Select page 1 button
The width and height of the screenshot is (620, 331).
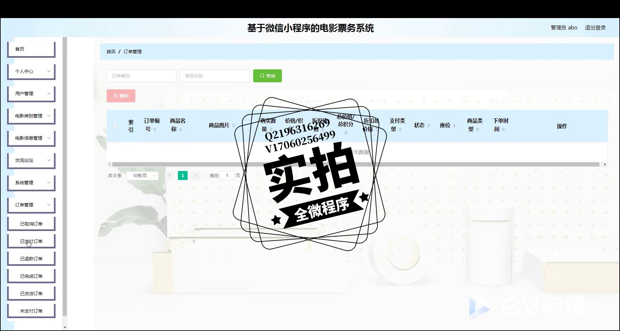(183, 176)
